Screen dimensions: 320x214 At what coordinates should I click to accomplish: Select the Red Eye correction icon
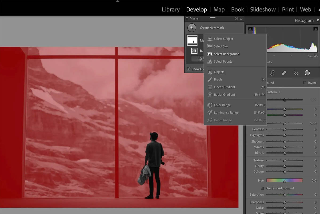click(x=296, y=73)
